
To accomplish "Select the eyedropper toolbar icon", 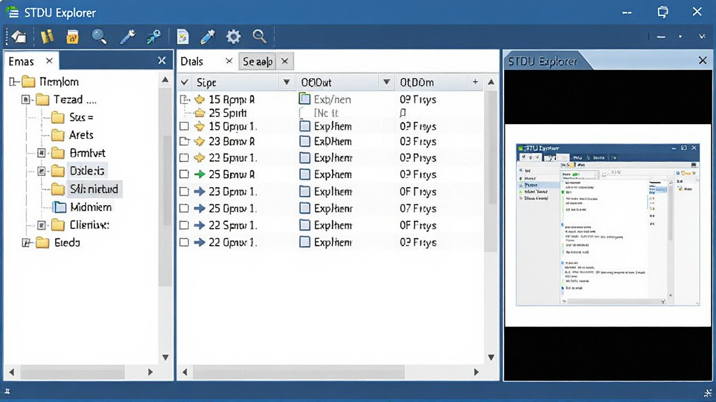I will [x=207, y=36].
